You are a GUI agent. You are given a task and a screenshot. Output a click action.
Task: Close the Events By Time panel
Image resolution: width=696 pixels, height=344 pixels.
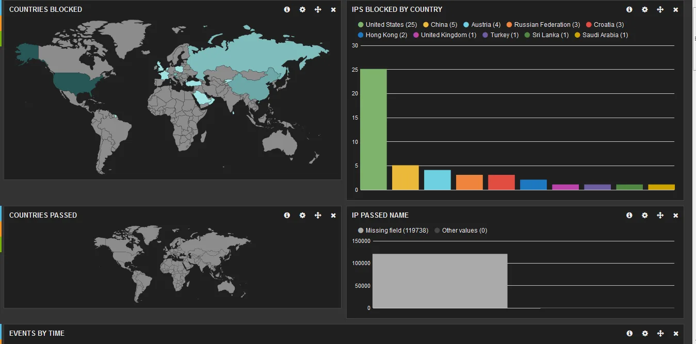click(x=676, y=334)
